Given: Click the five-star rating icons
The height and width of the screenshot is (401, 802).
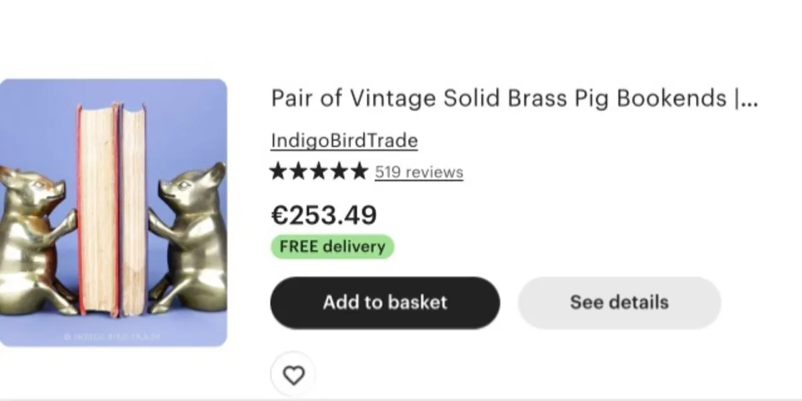Looking at the screenshot, I should [x=318, y=172].
